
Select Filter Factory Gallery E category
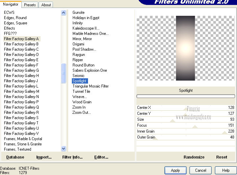21,60
